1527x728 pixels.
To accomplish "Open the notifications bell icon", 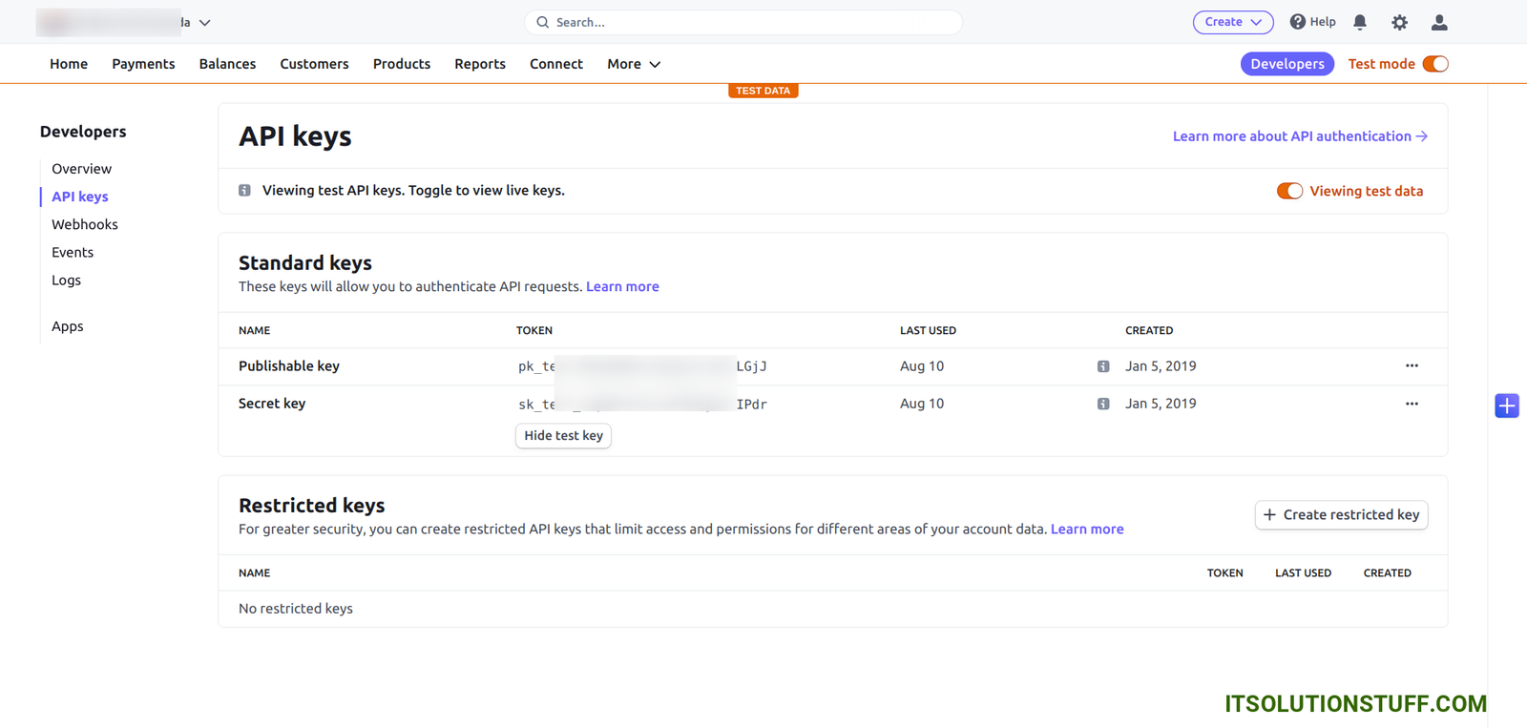I will click(x=1360, y=22).
